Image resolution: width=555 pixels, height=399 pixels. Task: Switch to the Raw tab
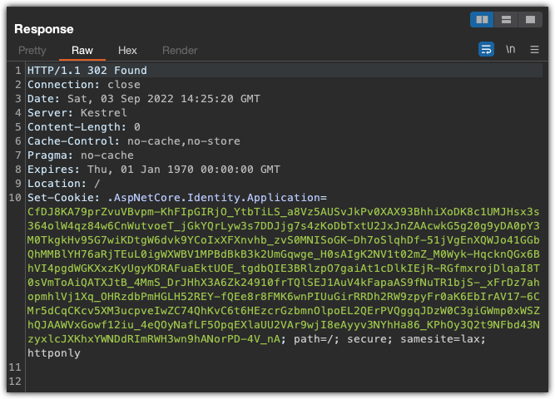pos(82,50)
